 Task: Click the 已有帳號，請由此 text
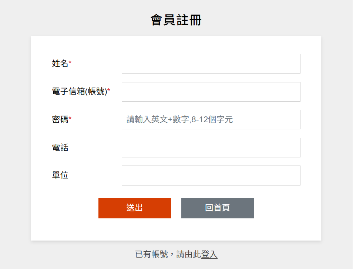(x=168, y=254)
